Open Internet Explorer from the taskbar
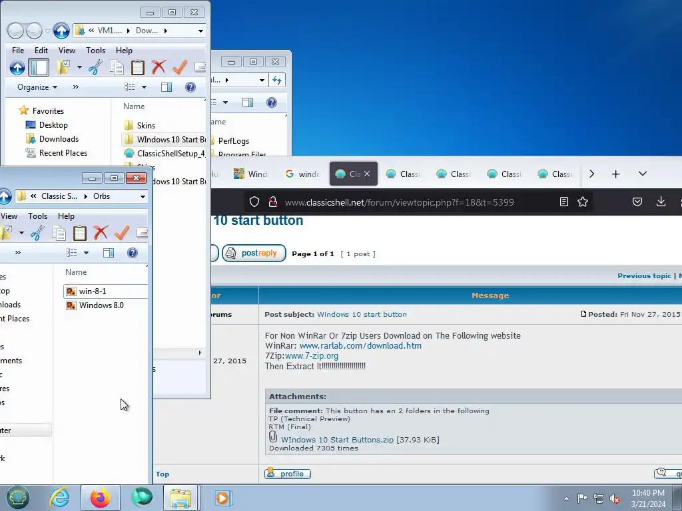Viewport: 682px width, 511px height. 59,498
